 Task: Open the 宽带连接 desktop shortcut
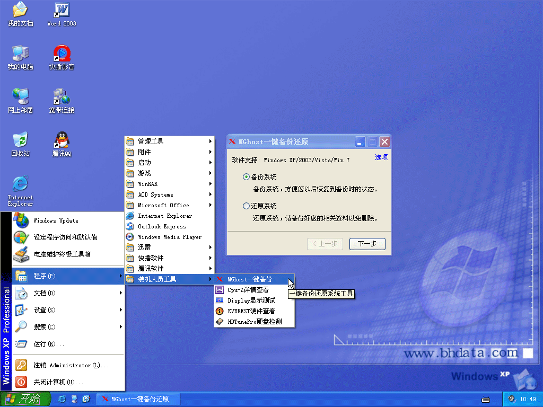[x=62, y=100]
